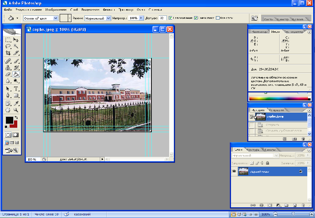Select the History Brush tool
The width and height of the screenshot is (315, 218).
[16, 68]
